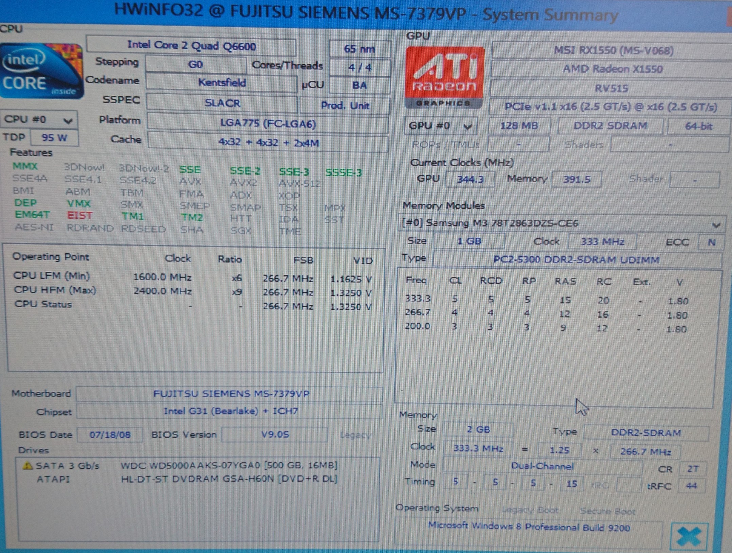
Task: Click the SLACR SSPEC field
Action: (222, 103)
